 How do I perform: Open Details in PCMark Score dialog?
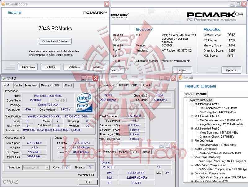tap(73, 67)
